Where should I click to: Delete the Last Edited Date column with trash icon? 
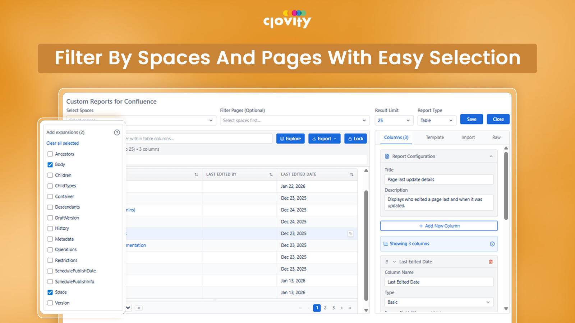(x=491, y=262)
